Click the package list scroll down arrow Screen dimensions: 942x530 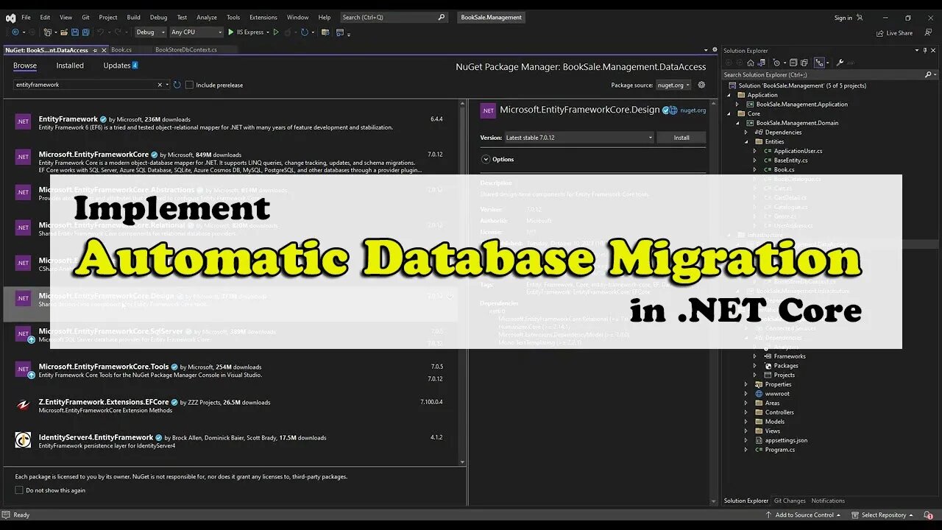tap(462, 462)
